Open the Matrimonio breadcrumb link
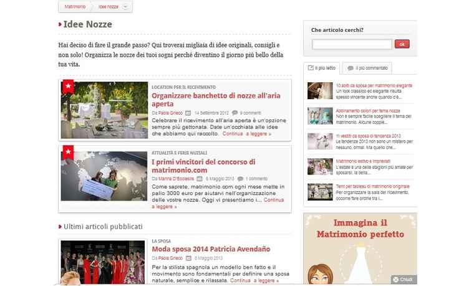 (x=75, y=7)
